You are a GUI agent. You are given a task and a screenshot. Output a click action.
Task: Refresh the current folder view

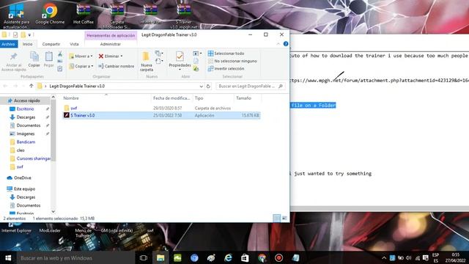[x=208, y=87]
